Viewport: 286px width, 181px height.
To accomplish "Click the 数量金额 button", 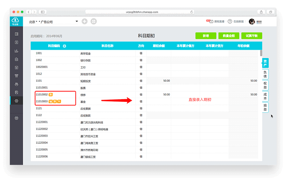I will coord(228,35).
